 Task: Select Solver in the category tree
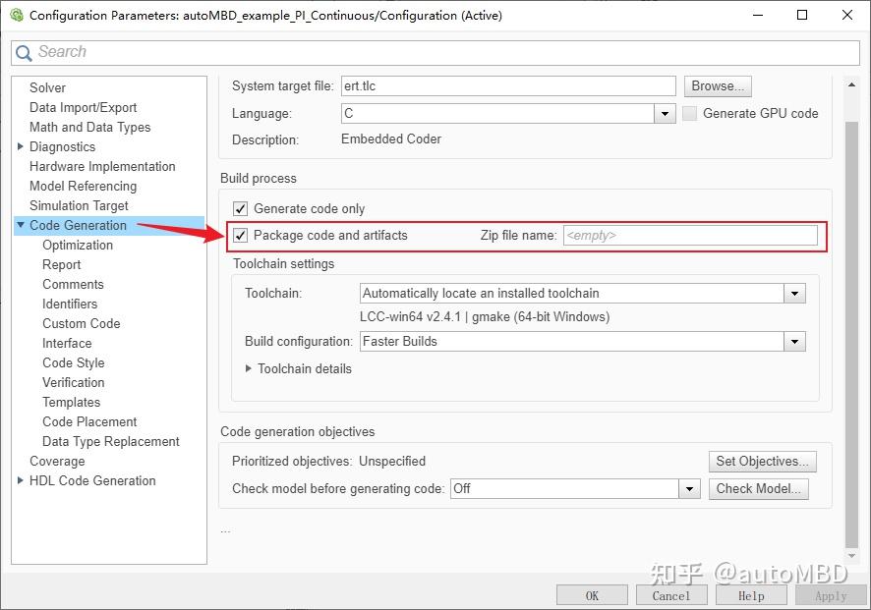tap(47, 87)
